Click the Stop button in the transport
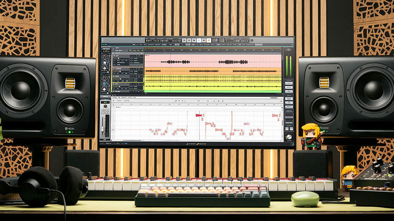 click(194, 41)
